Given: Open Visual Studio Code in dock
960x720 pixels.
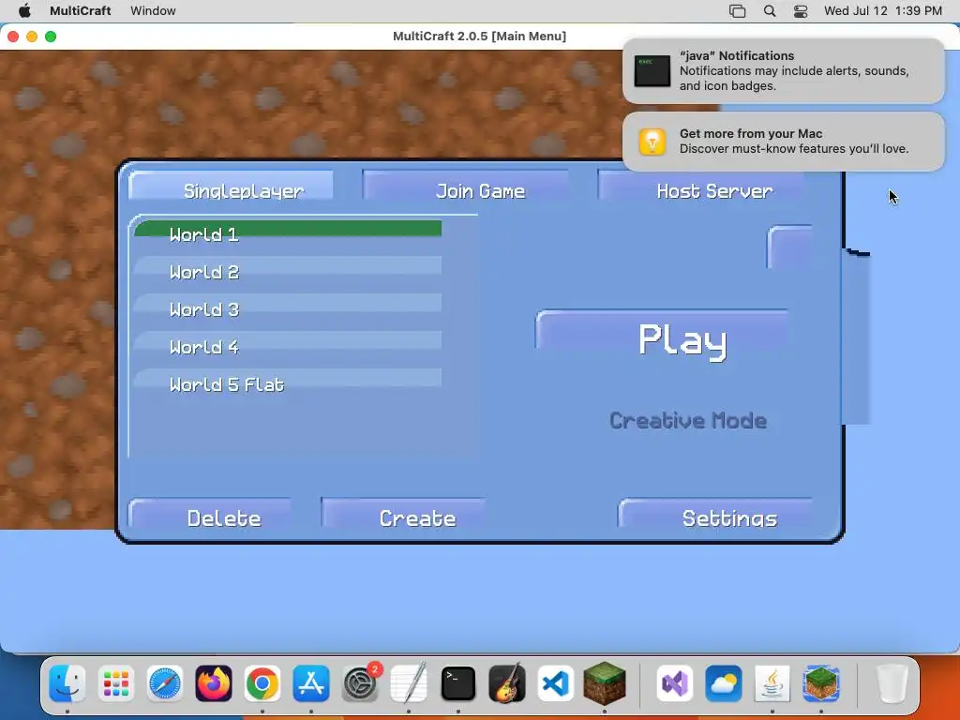Looking at the screenshot, I should [x=556, y=683].
